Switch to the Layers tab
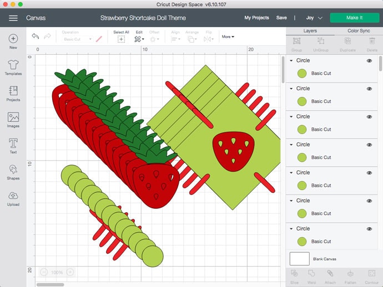Viewport: 383px width, 287px height. click(310, 31)
